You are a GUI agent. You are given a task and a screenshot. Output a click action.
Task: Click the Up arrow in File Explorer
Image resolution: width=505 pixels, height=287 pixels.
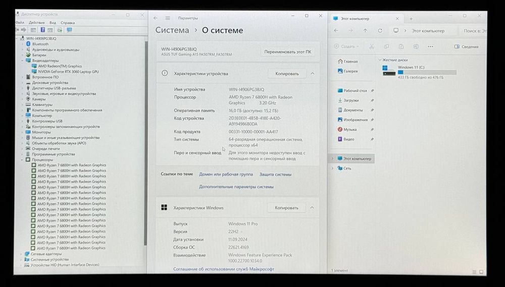click(365, 31)
